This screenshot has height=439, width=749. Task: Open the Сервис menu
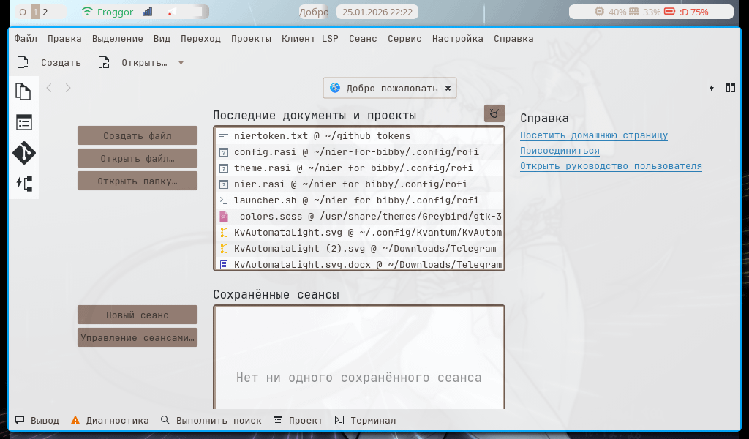point(404,39)
